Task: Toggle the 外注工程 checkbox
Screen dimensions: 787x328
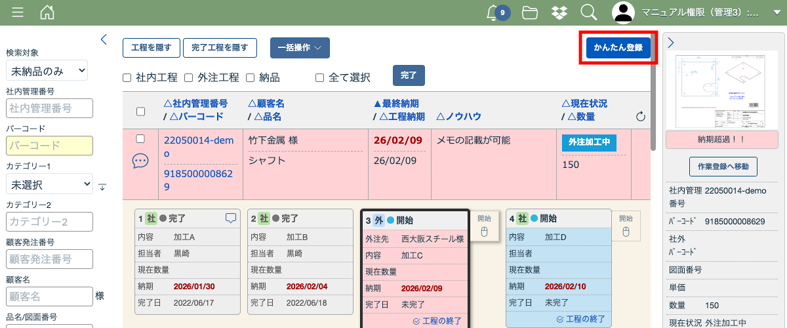Action: (188, 77)
